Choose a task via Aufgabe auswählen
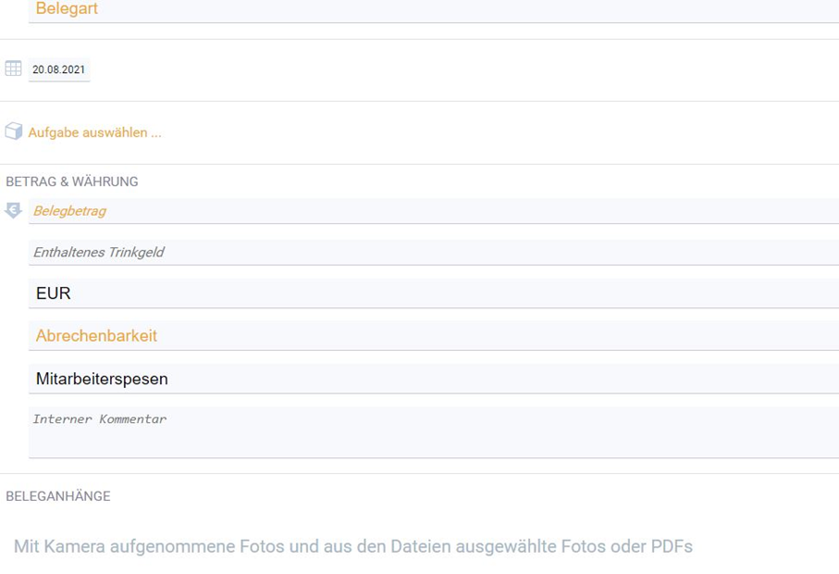This screenshot has width=839, height=574. pos(94,132)
